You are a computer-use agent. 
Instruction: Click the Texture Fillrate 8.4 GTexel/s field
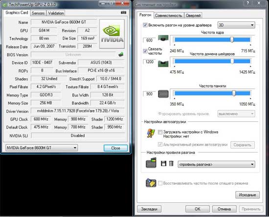tap(108, 87)
